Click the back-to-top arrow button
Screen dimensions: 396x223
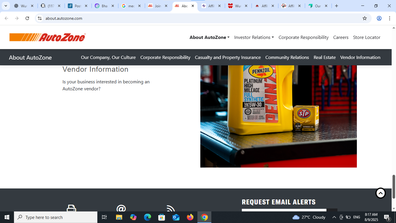pyautogui.click(x=380, y=193)
